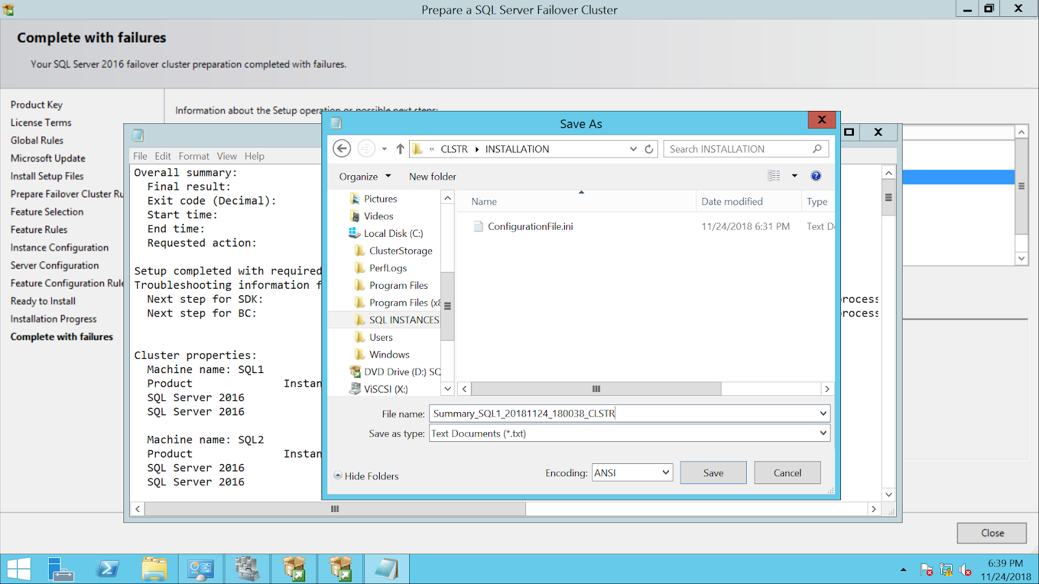
Task: Expand the hidden breadcrumb path chevrons
Action: pyautogui.click(x=432, y=149)
